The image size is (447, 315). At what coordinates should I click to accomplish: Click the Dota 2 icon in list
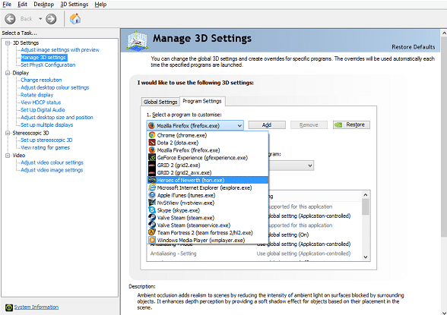coord(152,143)
